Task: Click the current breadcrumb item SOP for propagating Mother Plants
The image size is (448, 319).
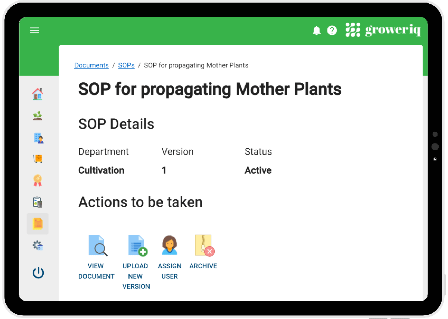Action: (197, 65)
